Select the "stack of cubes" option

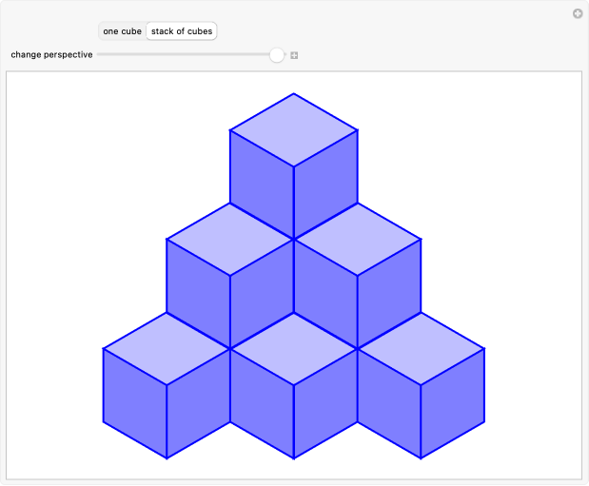[183, 31]
